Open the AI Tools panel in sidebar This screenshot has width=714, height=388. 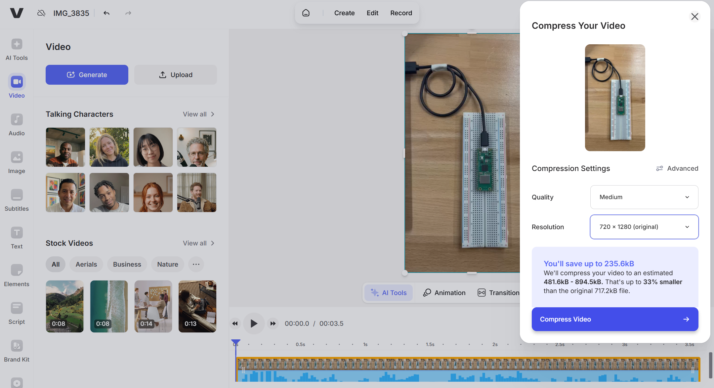click(17, 49)
